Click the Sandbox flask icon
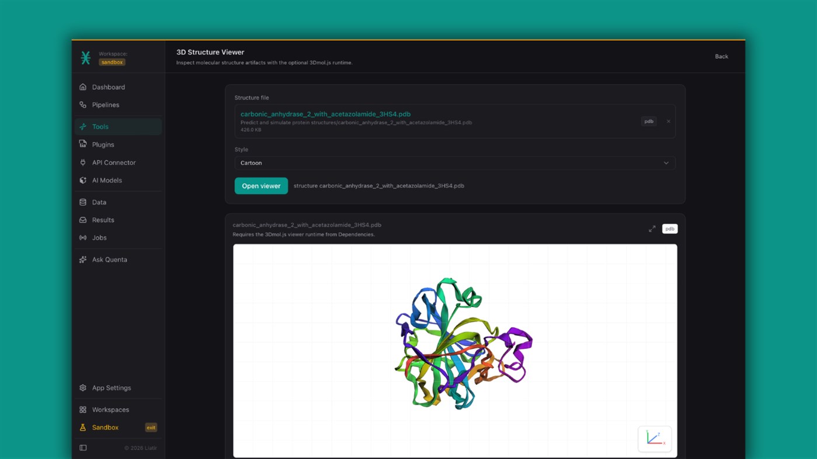Image resolution: width=817 pixels, height=459 pixels. (x=83, y=428)
